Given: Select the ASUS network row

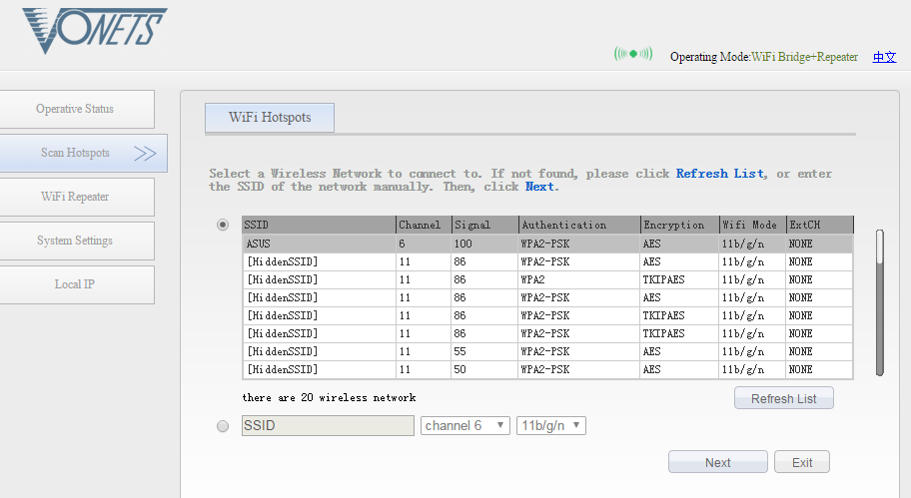Looking at the screenshot, I should 547,244.
